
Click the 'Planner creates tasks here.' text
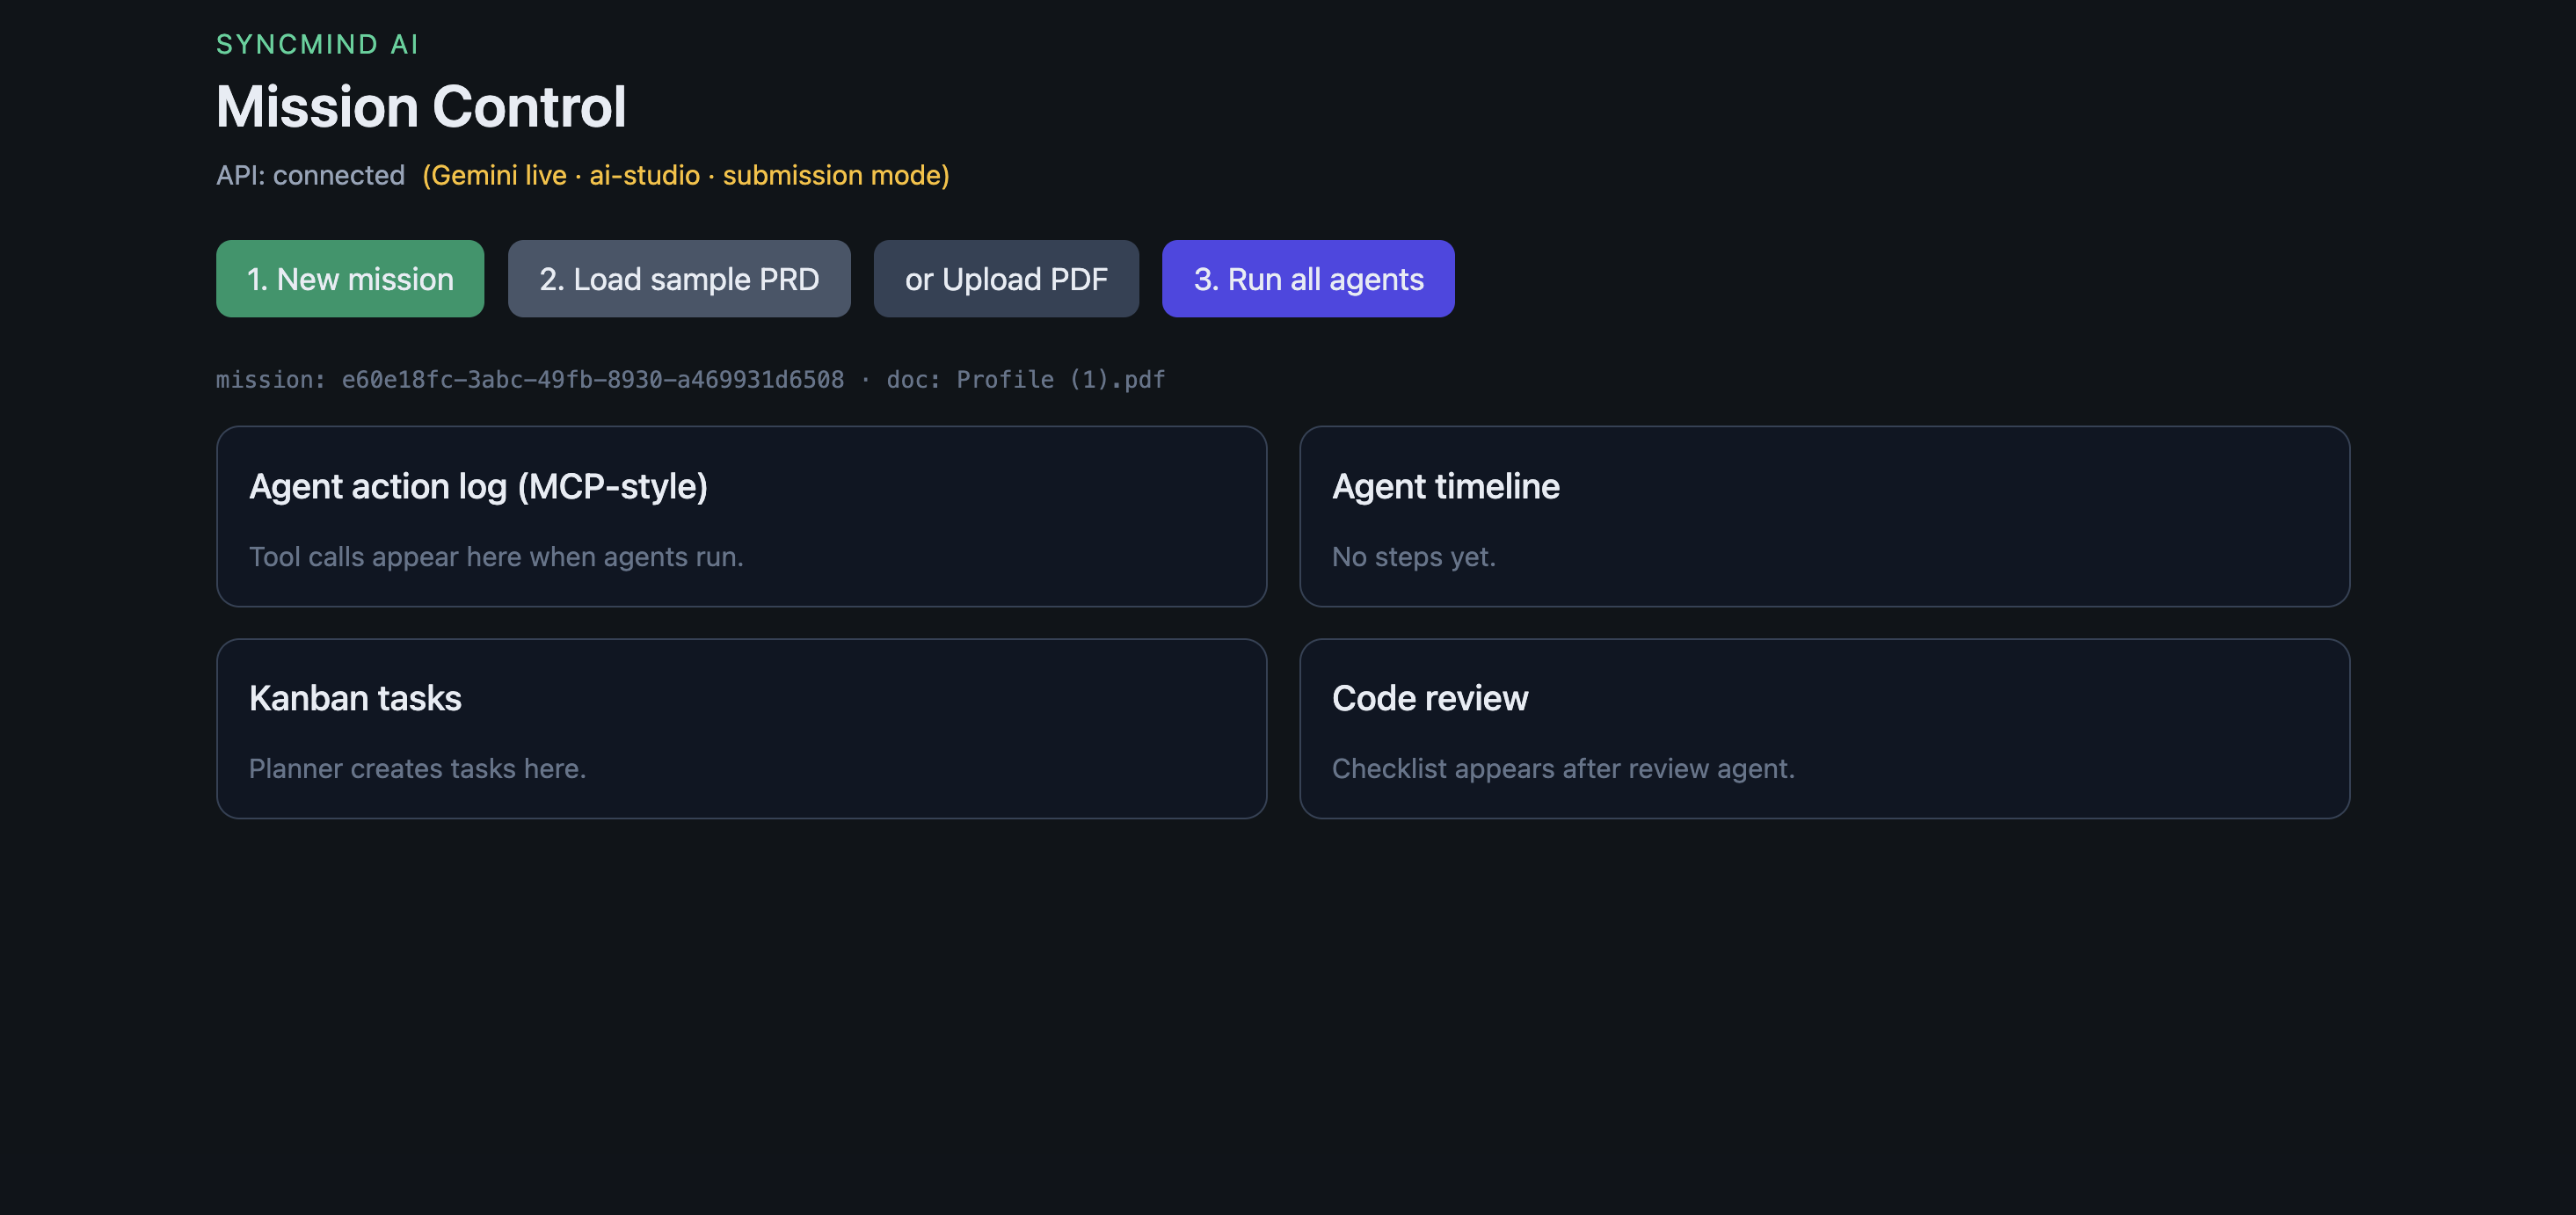pyautogui.click(x=417, y=769)
